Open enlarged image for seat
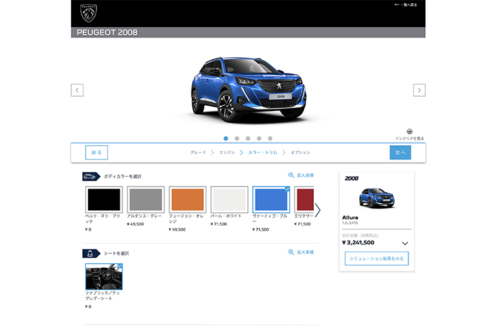The height and width of the screenshot is (331, 497). point(305,252)
